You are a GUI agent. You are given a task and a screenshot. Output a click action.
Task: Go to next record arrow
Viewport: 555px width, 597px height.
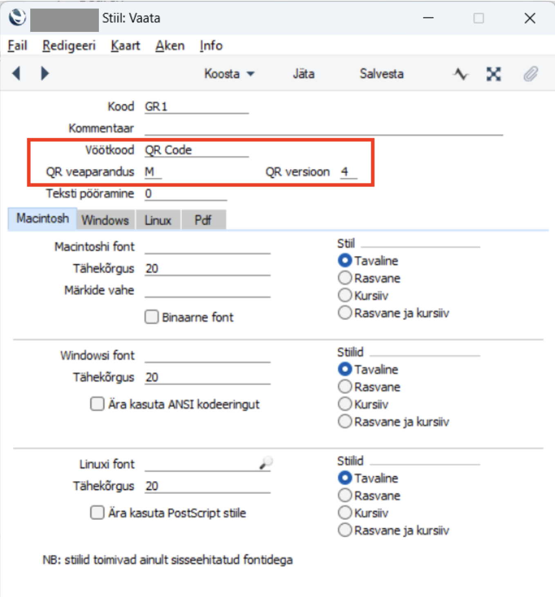pos(45,74)
